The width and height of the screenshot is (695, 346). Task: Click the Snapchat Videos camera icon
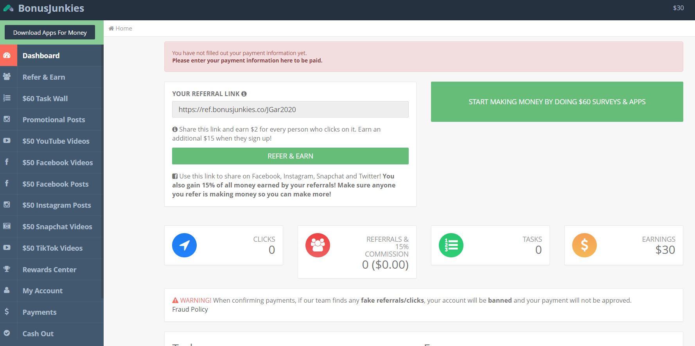click(x=7, y=226)
